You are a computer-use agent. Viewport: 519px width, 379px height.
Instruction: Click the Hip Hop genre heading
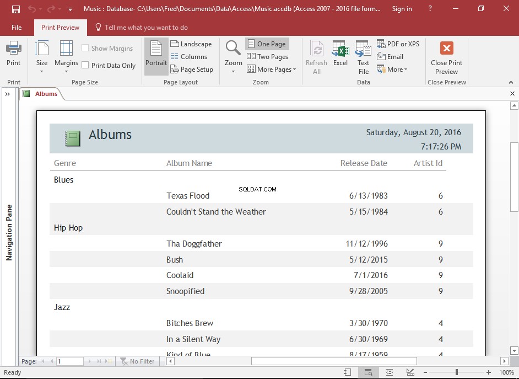[x=68, y=228]
